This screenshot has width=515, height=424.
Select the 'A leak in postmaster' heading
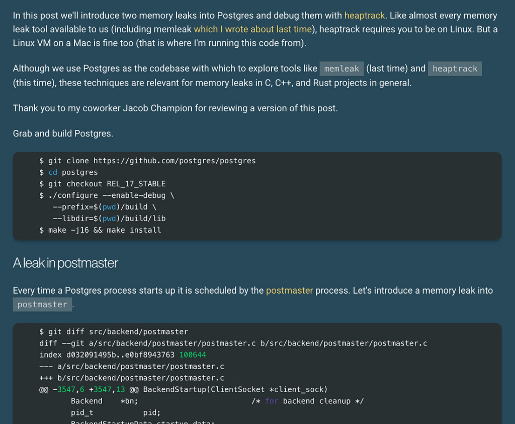click(x=65, y=263)
